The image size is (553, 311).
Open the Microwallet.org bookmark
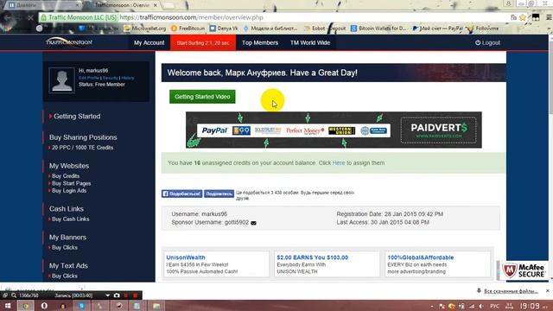click(145, 29)
